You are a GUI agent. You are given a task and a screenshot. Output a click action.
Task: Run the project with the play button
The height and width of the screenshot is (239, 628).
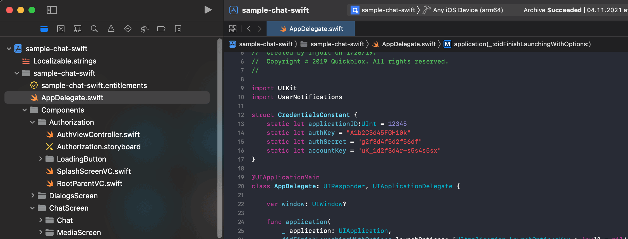coord(208,10)
